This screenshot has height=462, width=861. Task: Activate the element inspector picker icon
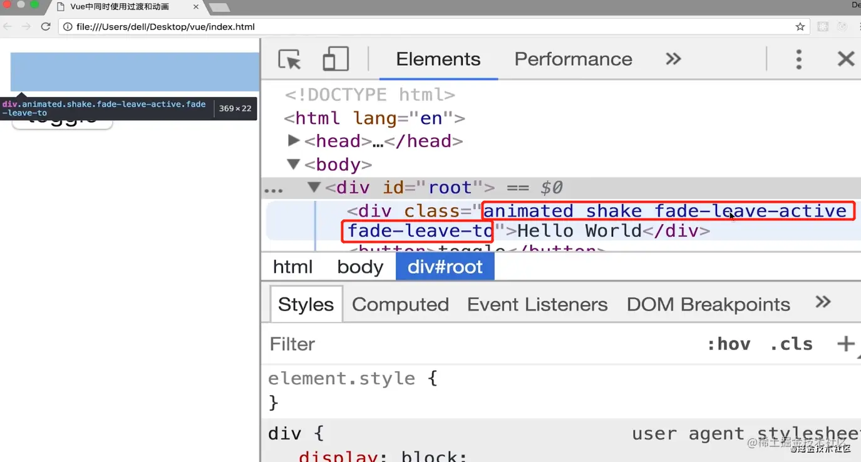(289, 59)
